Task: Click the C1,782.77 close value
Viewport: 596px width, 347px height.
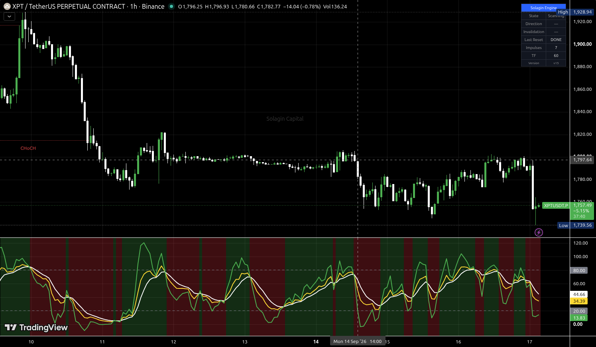Action: pyautogui.click(x=269, y=7)
